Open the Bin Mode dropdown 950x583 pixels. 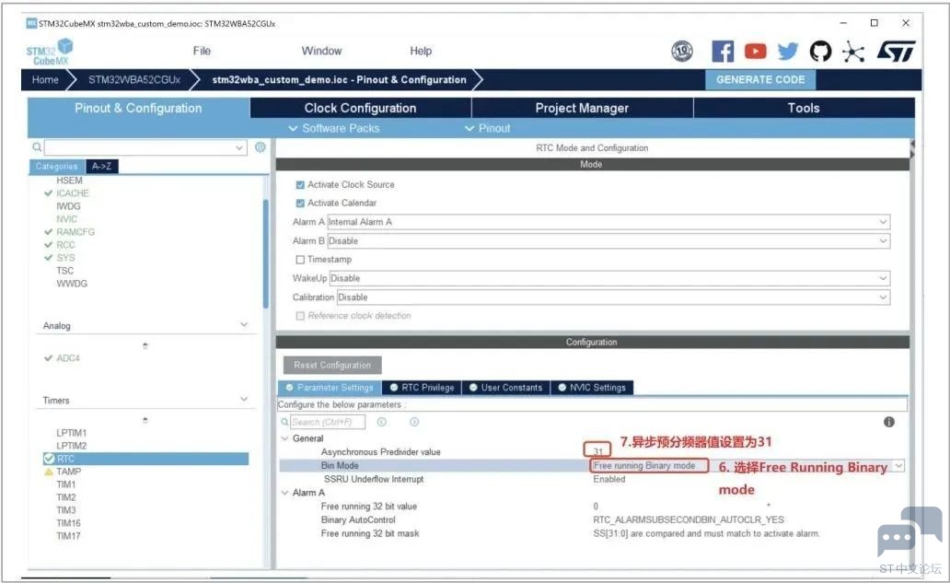tap(899, 465)
